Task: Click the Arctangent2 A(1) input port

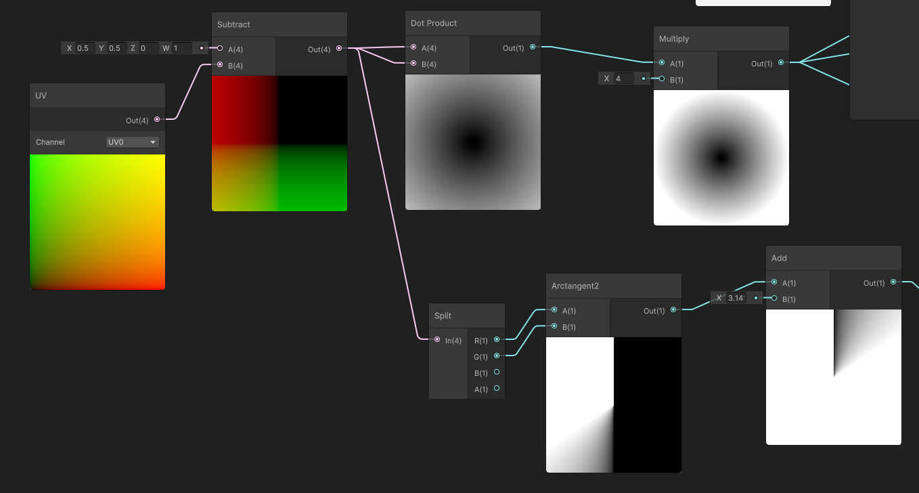Action: (x=554, y=309)
